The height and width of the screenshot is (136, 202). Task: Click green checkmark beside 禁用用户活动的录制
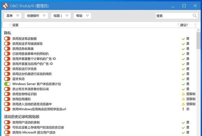pos(183,123)
